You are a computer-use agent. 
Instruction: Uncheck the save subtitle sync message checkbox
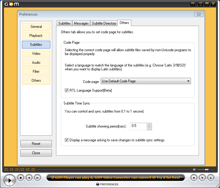pos(67,140)
